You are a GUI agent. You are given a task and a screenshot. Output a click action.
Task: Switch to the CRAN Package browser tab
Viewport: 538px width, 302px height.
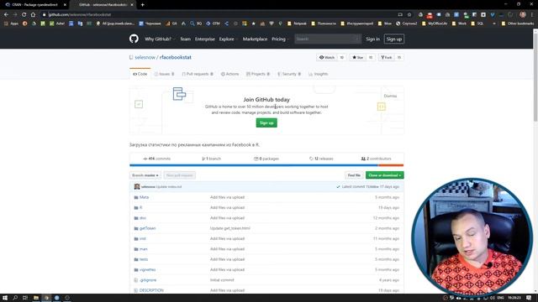click(x=34, y=5)
